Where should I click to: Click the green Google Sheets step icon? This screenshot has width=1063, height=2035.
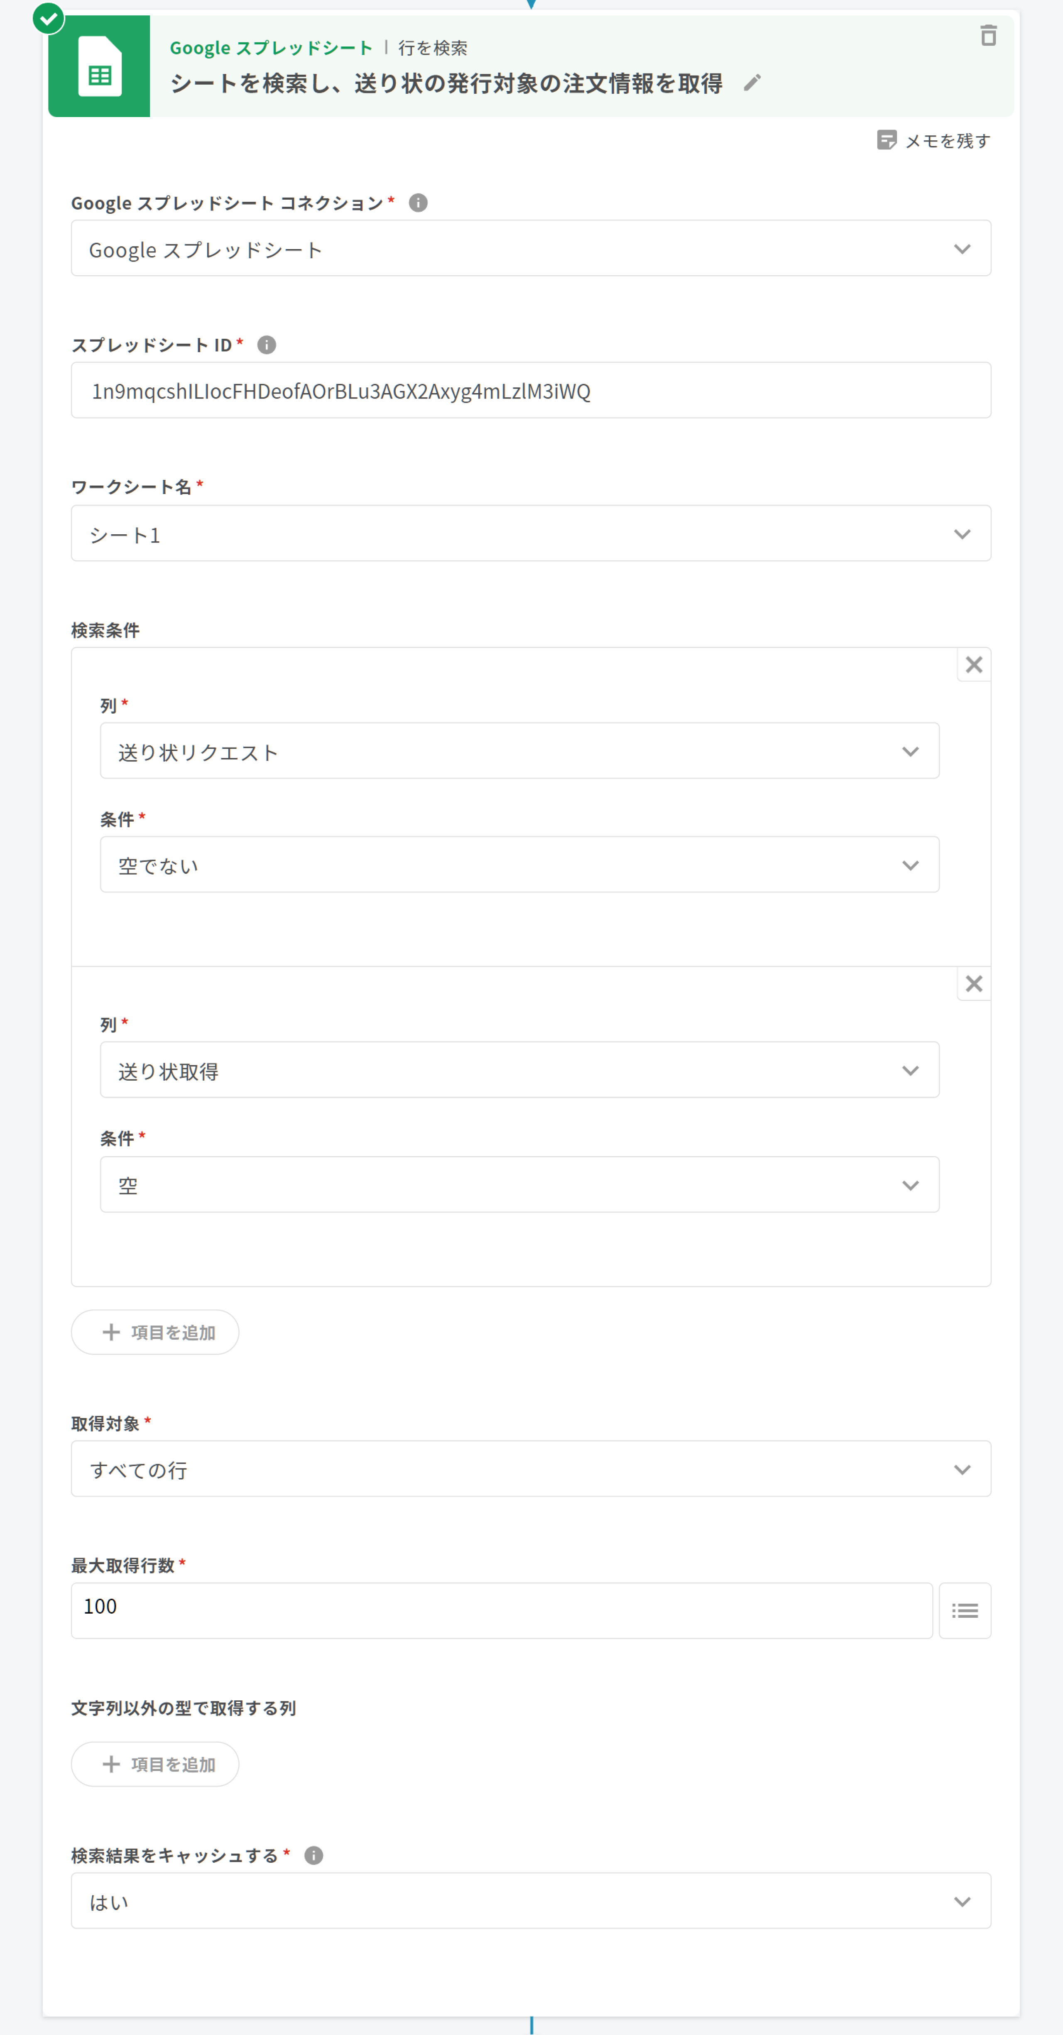pyautogui.click(x=100, y=66)
